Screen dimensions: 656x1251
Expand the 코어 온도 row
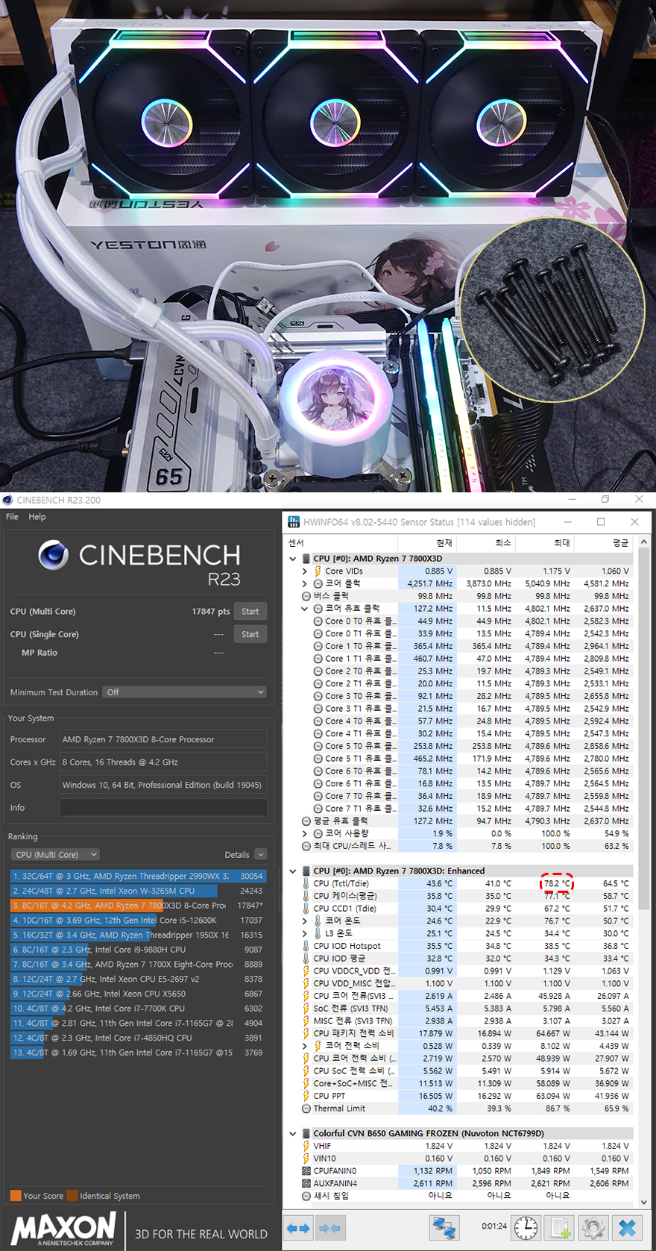[304, 921]
